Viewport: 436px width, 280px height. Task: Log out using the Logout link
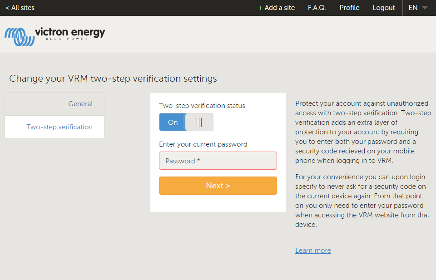pyautogui.click(x=383, y=8)
